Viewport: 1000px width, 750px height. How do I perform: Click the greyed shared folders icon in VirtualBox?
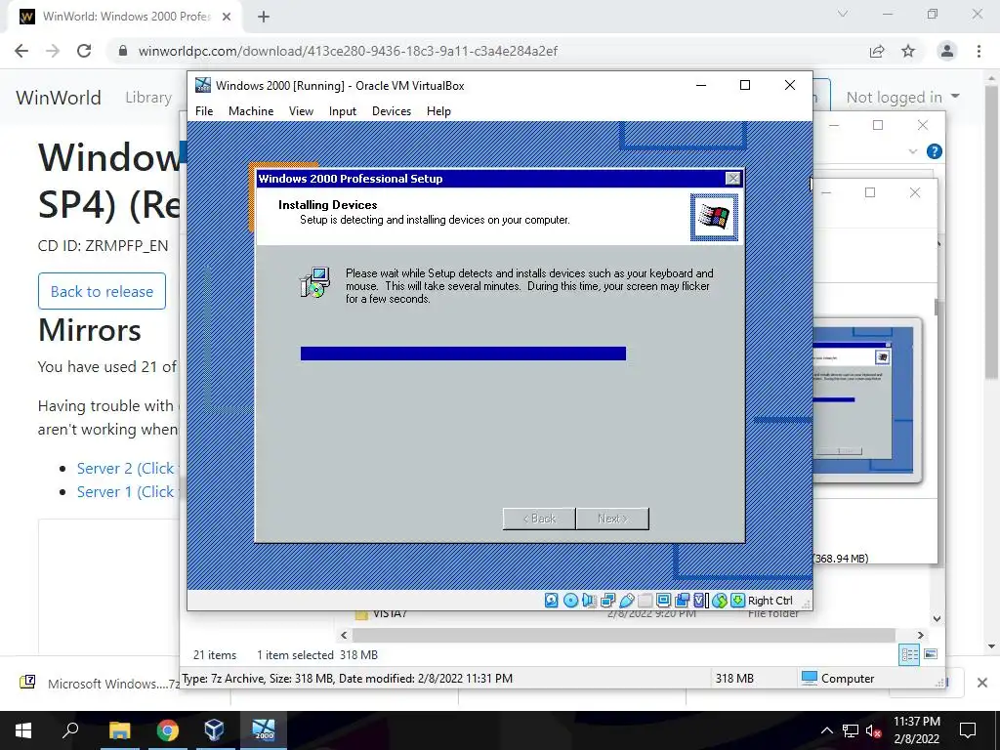(645, 601)
